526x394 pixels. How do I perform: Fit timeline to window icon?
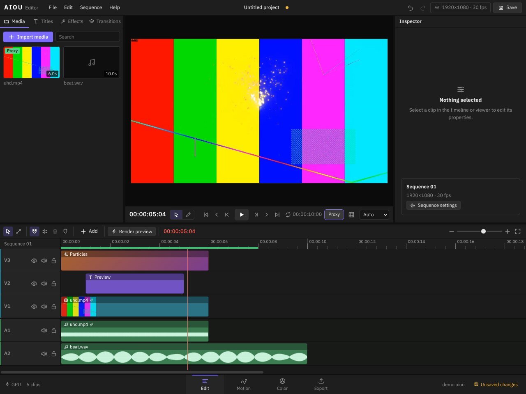(518, 231)
